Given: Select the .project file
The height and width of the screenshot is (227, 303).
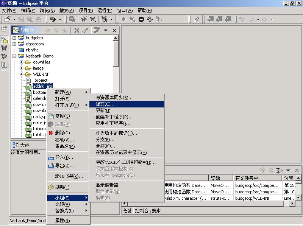Looking at the screenshot, I should (40, 80).
